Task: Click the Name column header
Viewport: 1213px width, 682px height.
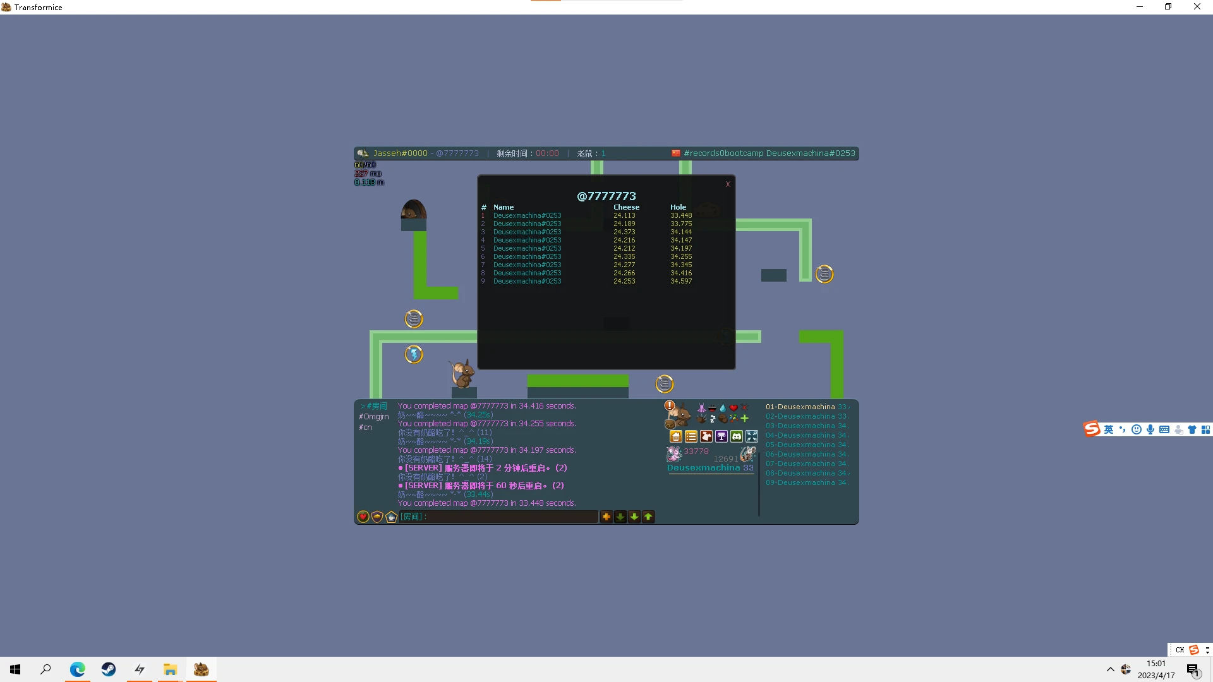Action: pos(504,207)
